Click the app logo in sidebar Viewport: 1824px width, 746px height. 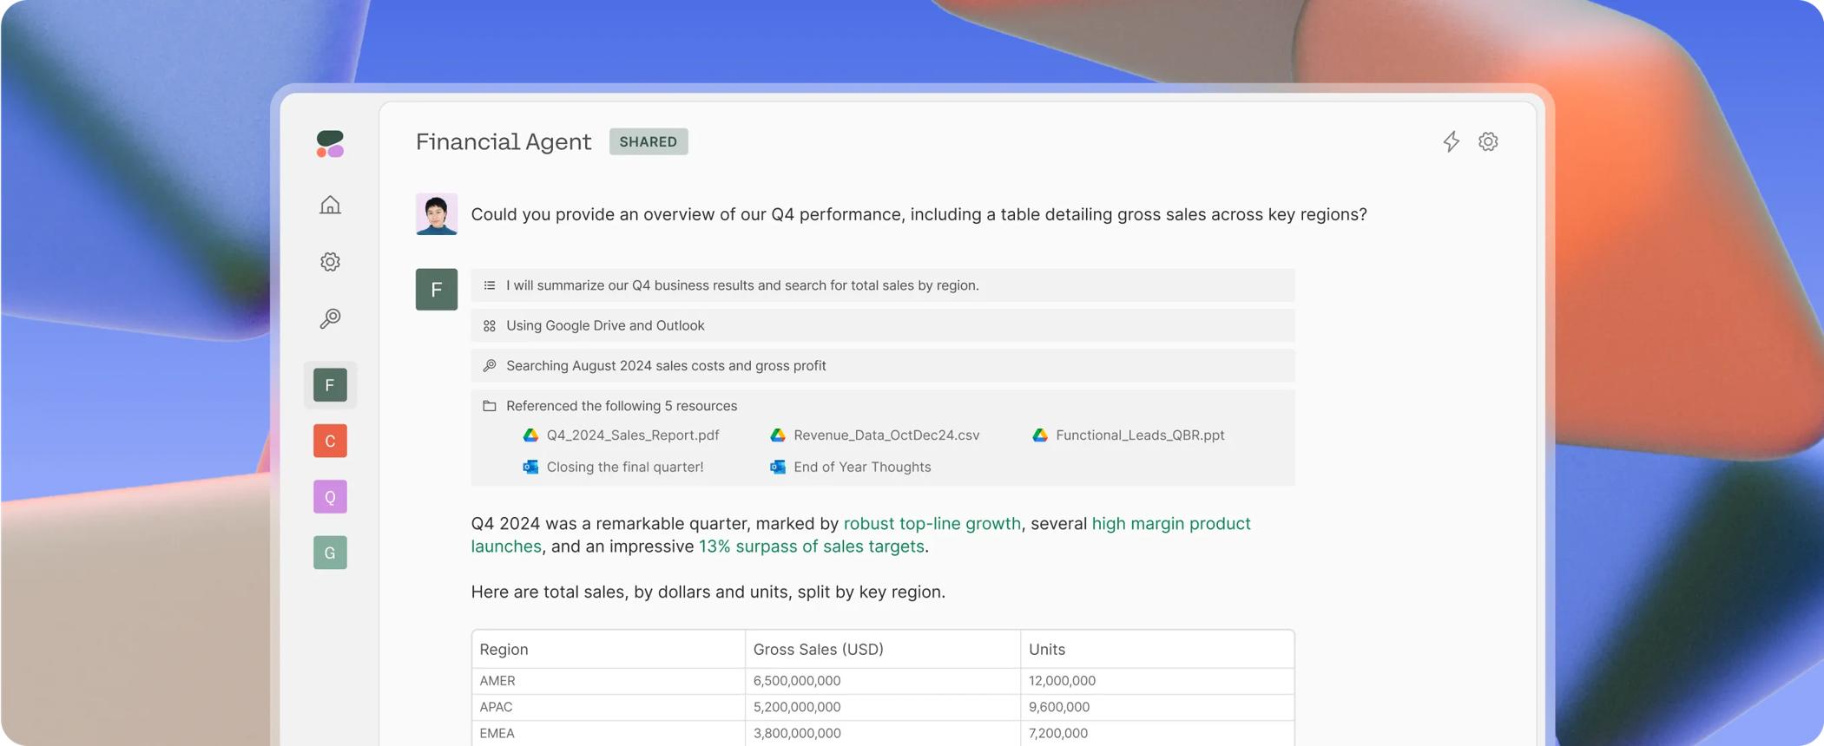pos(330,144)
